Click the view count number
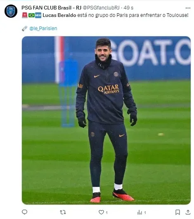The image size is (194, 219). click(x=145, y=212)
